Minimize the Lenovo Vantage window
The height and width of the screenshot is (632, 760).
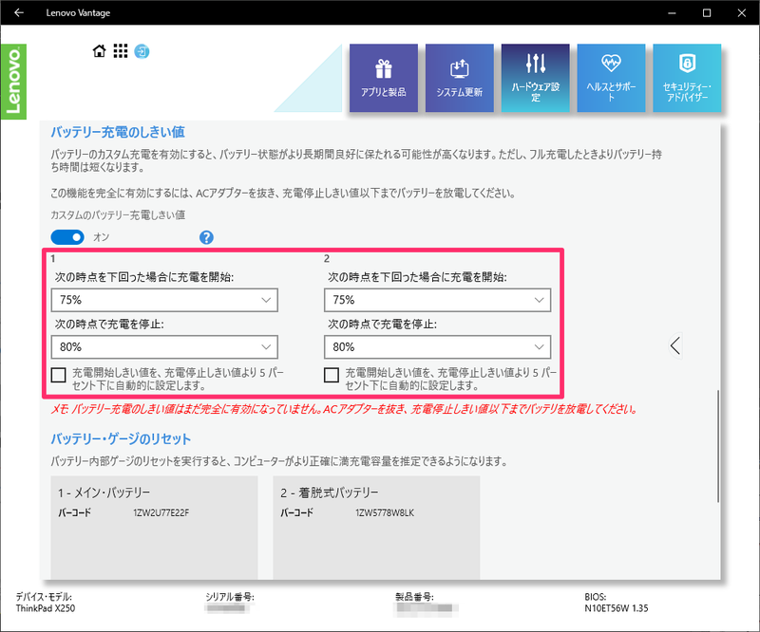coord(672,12)
